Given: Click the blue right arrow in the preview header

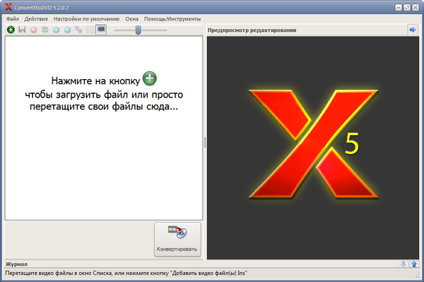Looking at the screenshot, I should pyautogui.click(x=413, y=30).
